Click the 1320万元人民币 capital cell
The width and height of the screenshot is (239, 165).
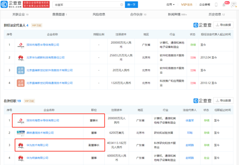121,83
